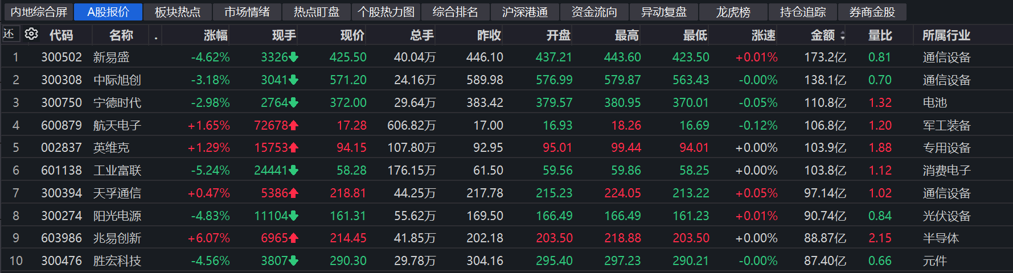The width and height of the screenshot is (1013, 273).
Task: Select row 5 英维克 current price 94.15
Action: [351, 148]
